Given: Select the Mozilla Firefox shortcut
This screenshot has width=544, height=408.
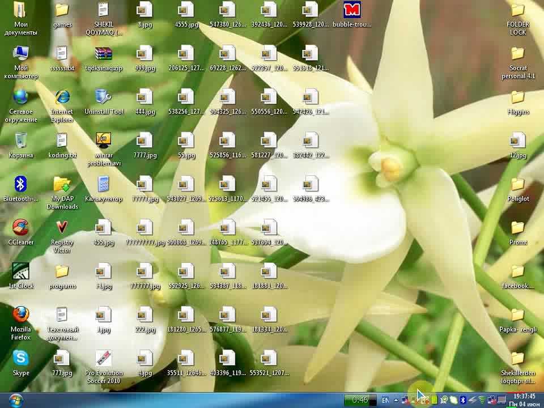Looking at the screenshot, I should click(21, 314).
